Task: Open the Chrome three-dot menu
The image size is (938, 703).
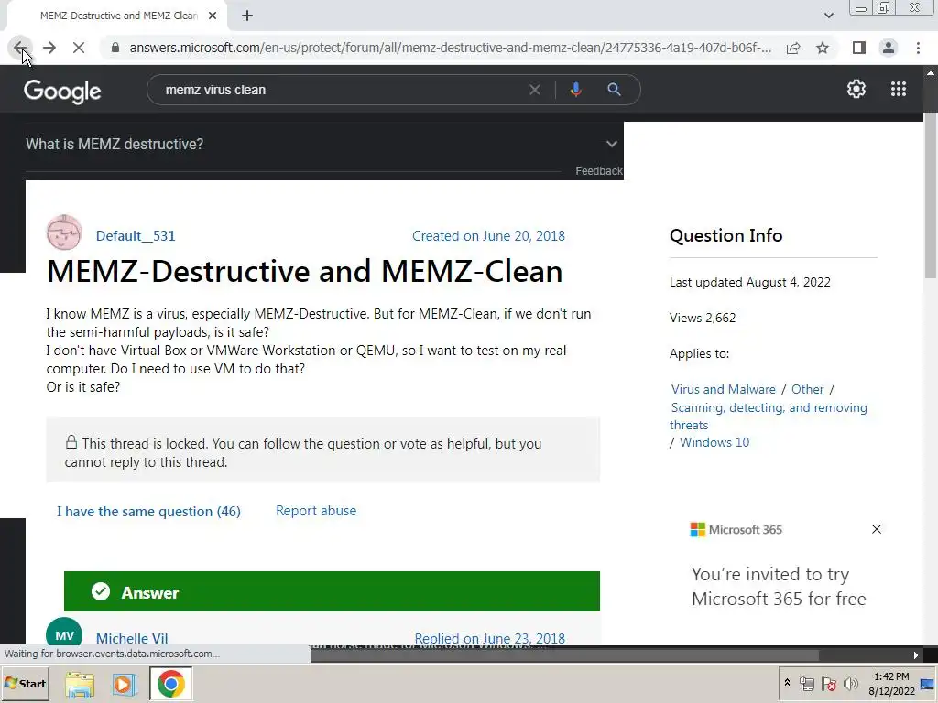Action: 918,48
